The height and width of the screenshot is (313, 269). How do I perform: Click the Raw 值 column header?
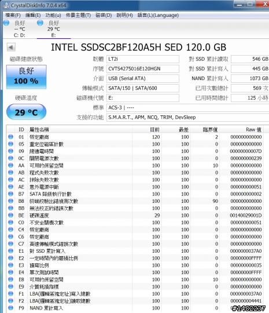pyautogui.click(x=253, y=130)
